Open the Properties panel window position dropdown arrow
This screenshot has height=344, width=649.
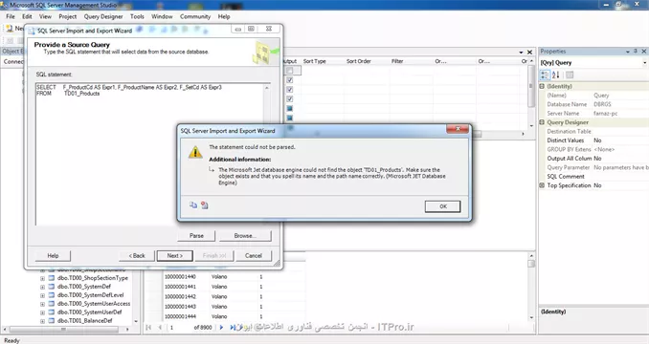pyautogui.click(x=628, y=52)
